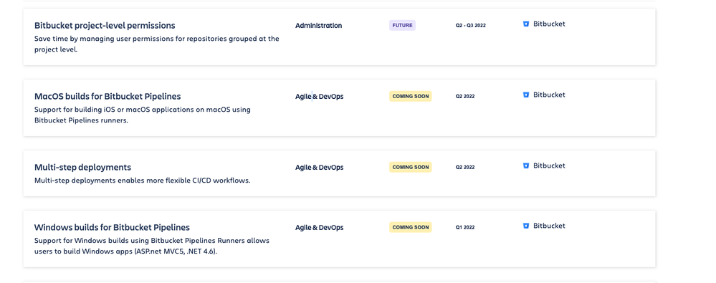Click Bitbucket label in project-level permissions row
The image size is (716, 283).
[549, 24]
